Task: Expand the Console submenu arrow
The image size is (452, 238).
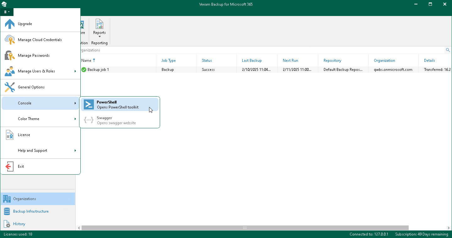Action: [x=75, y=103]
